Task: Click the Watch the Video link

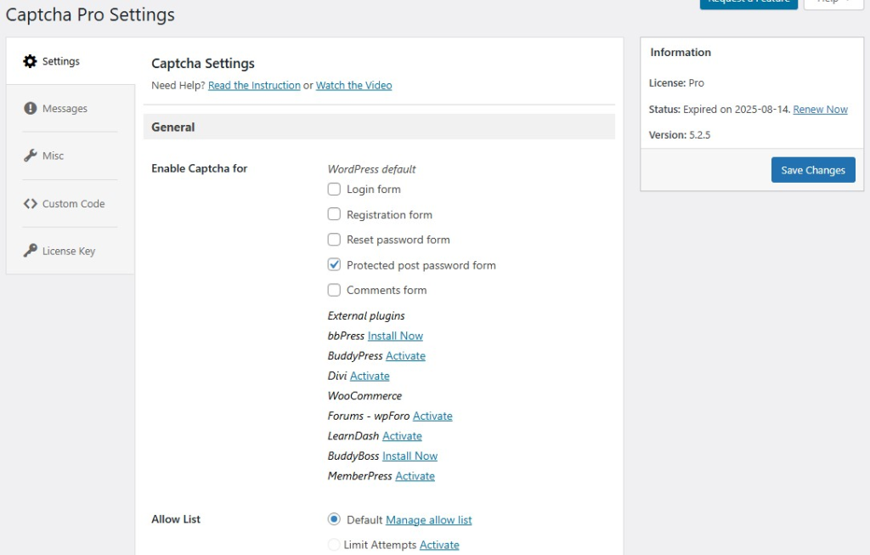Action: pos(353,86)
